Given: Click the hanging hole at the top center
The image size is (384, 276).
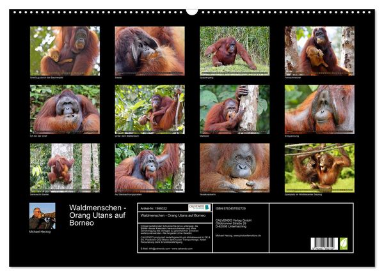Looking at the screenshot, I should coord(192,11).
